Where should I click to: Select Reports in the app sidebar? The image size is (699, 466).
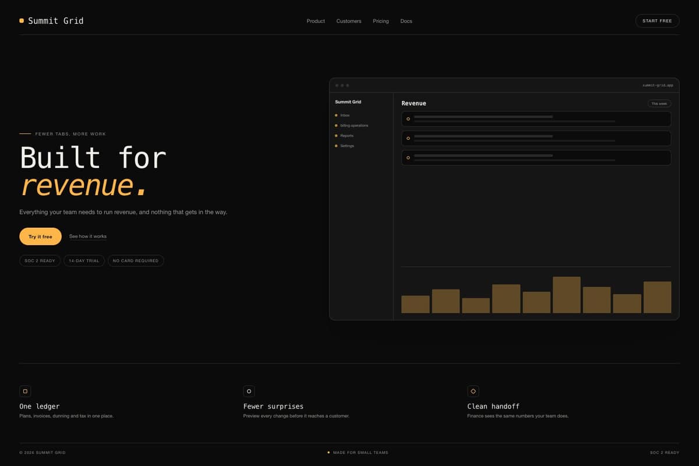point(347,136)
